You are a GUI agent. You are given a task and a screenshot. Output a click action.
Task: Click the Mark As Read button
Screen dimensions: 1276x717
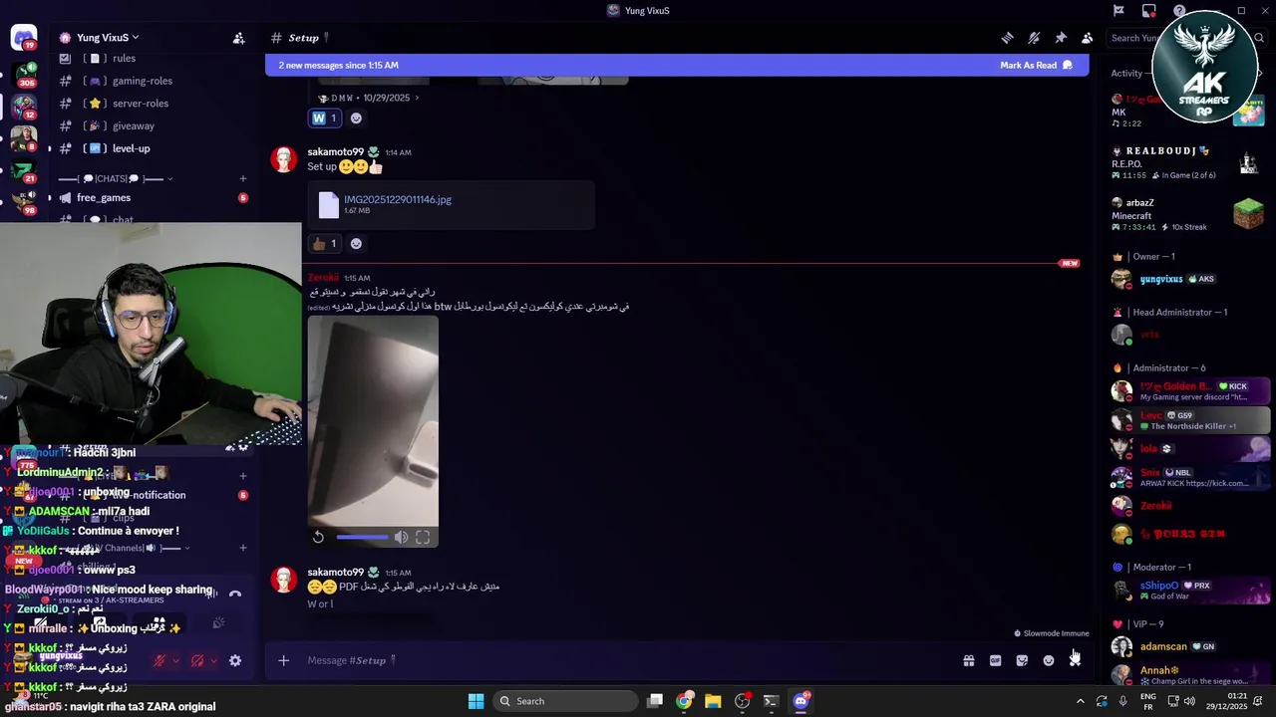click(1036, 66)
